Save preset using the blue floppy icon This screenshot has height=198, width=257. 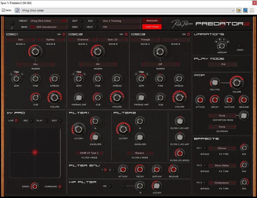click(x=245, y=11)
